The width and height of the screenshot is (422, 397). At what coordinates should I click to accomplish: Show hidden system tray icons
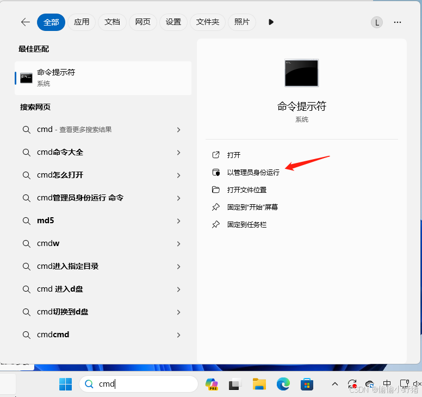tap(335, 384)
